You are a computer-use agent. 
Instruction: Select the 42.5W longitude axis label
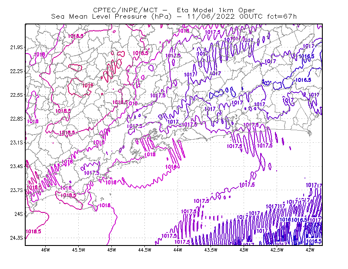[x=277, y=250]
